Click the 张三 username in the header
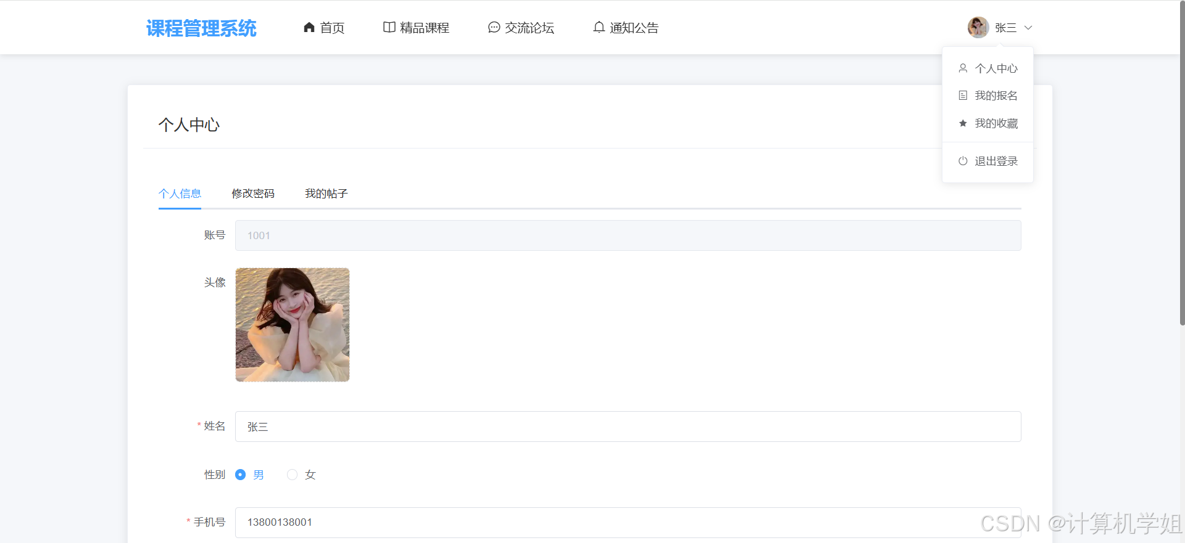This screenshot has width=1185, height=543. (x=1005, y=28)
